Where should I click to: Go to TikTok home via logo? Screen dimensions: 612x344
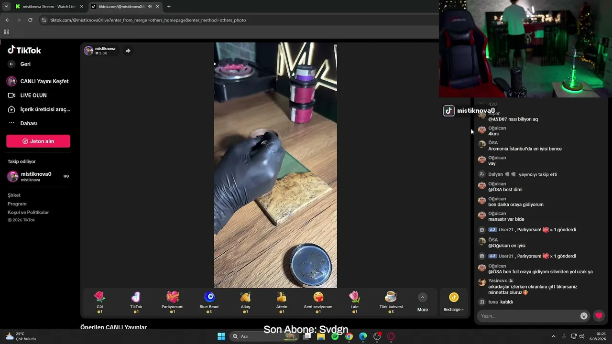tap(24, 50)
